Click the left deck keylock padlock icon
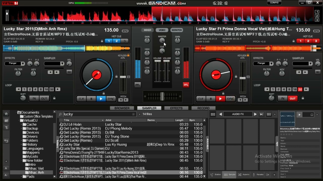Viewport: 323px width, 181px height. pyautogui.click(x=128, y=55)
